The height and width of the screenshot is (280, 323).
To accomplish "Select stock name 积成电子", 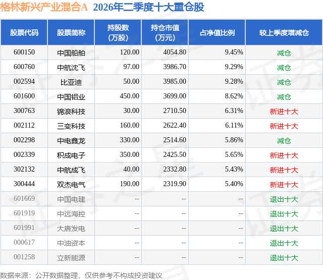I will [x=71, y=155].
